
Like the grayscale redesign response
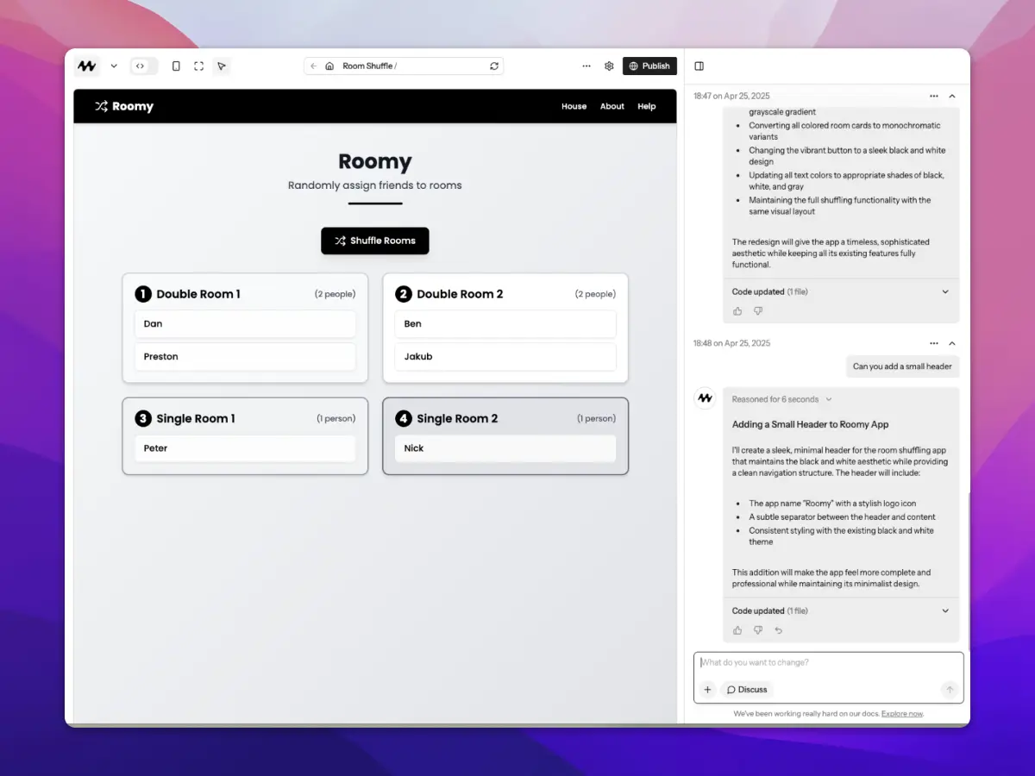pos(737,311)
